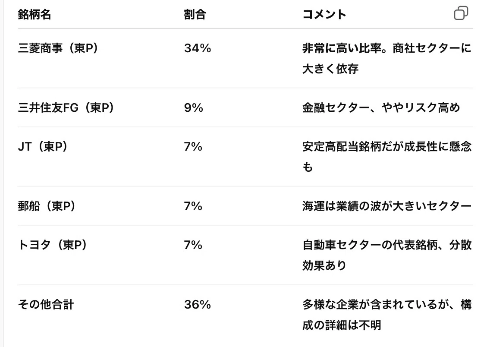Click the 三菱商事（東P） cell
Image resolution: width=487 pixels, height=347 pixels.
tap(59, 48)
